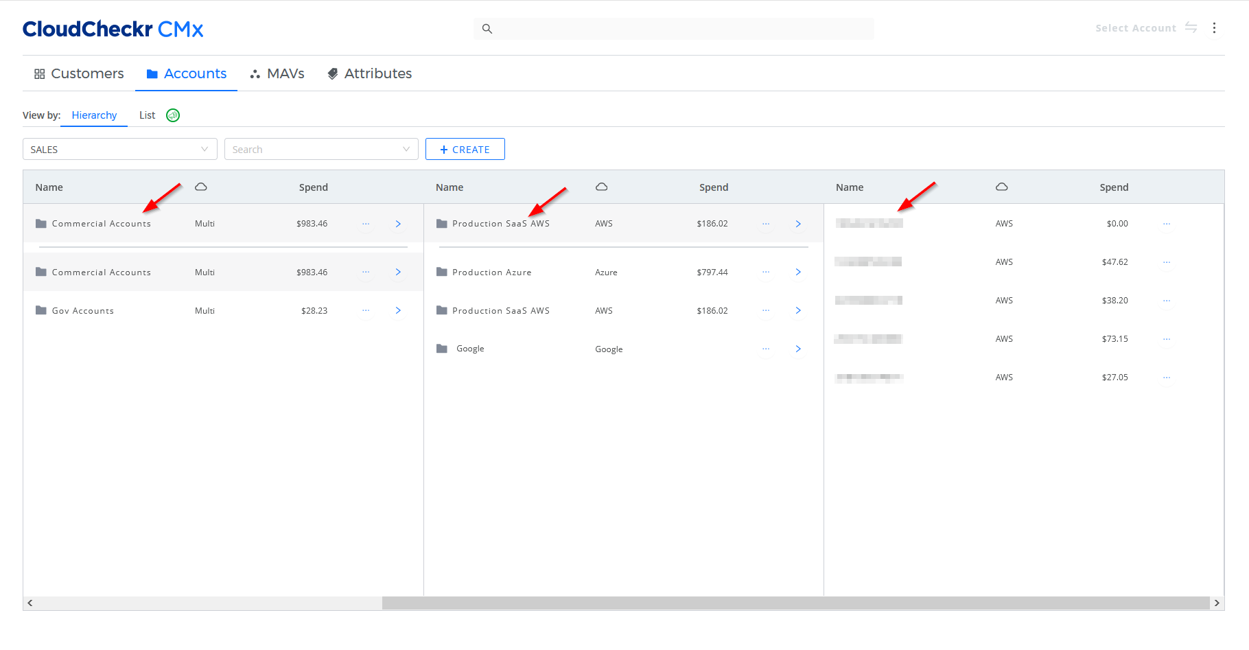Click the $73.15 spend value
This screenshot has height=650, width=1249.
[1115, 339]
